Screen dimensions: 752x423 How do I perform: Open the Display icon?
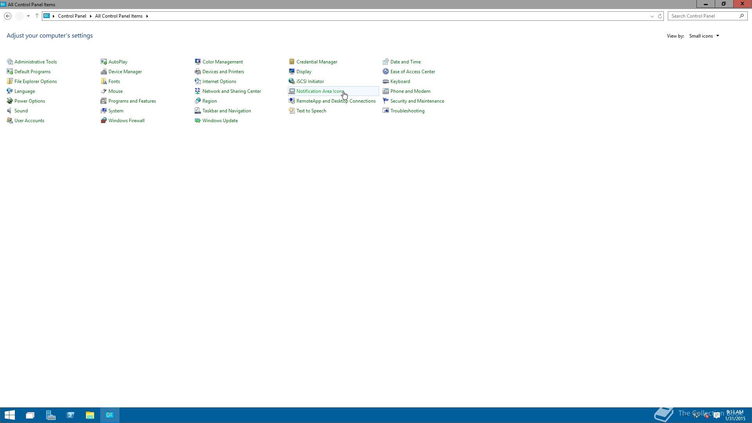coord(292,72)
